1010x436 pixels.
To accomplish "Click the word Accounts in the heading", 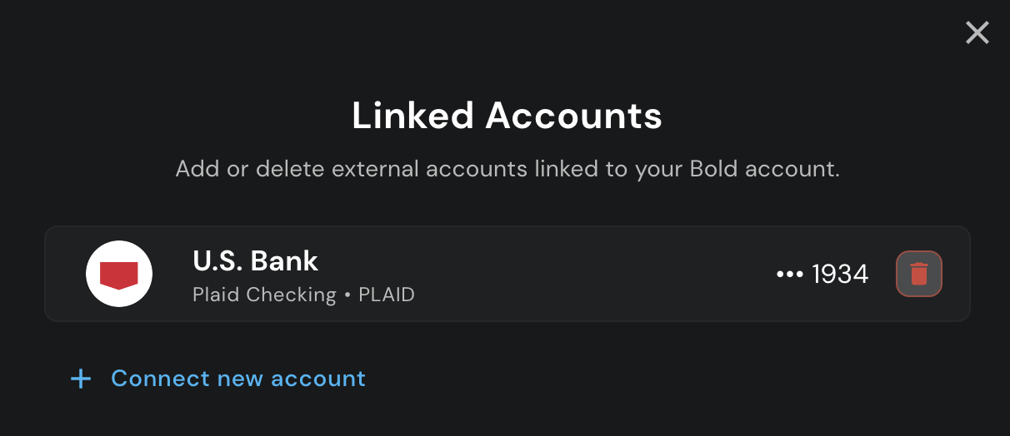I will [573, 116].
